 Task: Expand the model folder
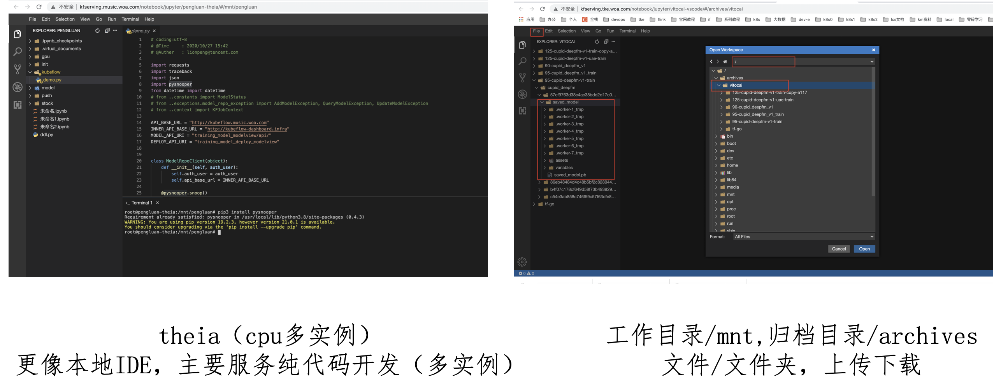30,87
